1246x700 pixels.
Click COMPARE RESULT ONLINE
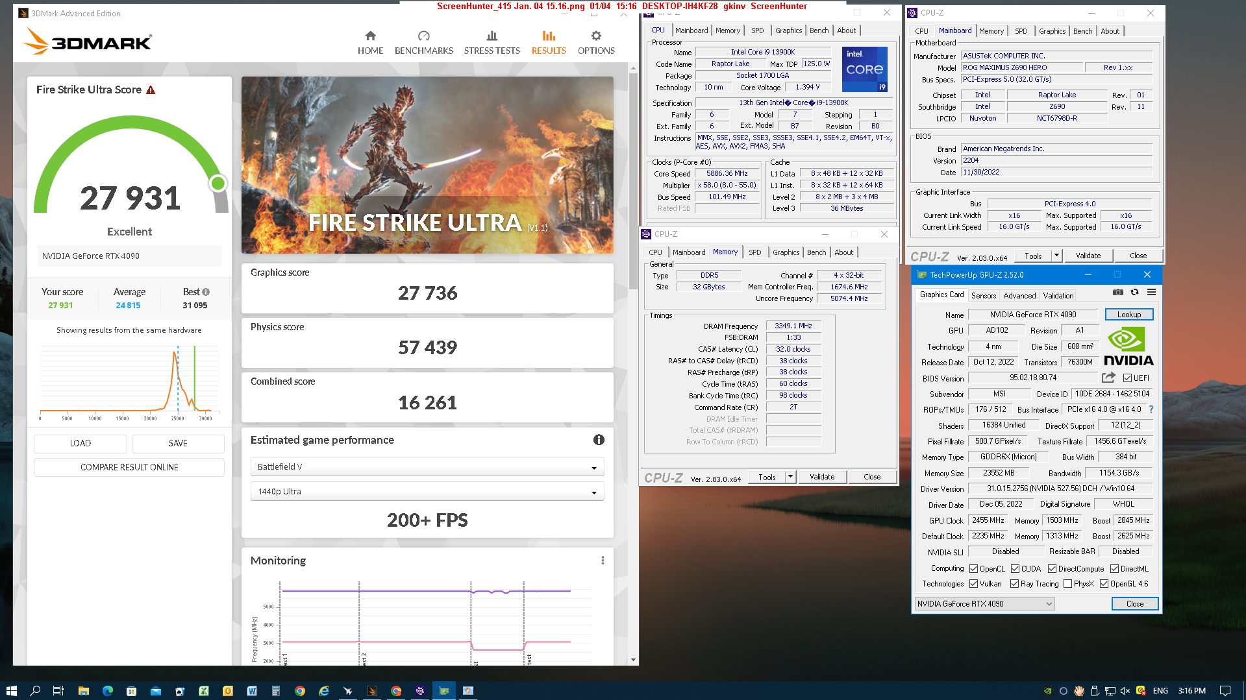(129, 468)
